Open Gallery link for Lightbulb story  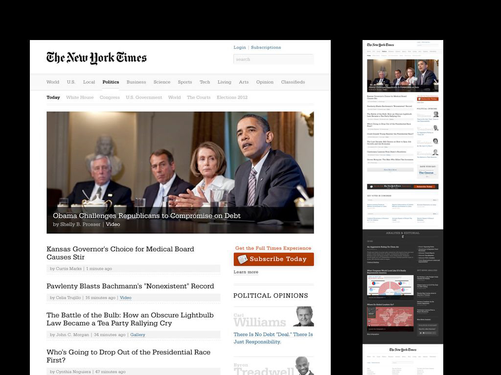137,334
